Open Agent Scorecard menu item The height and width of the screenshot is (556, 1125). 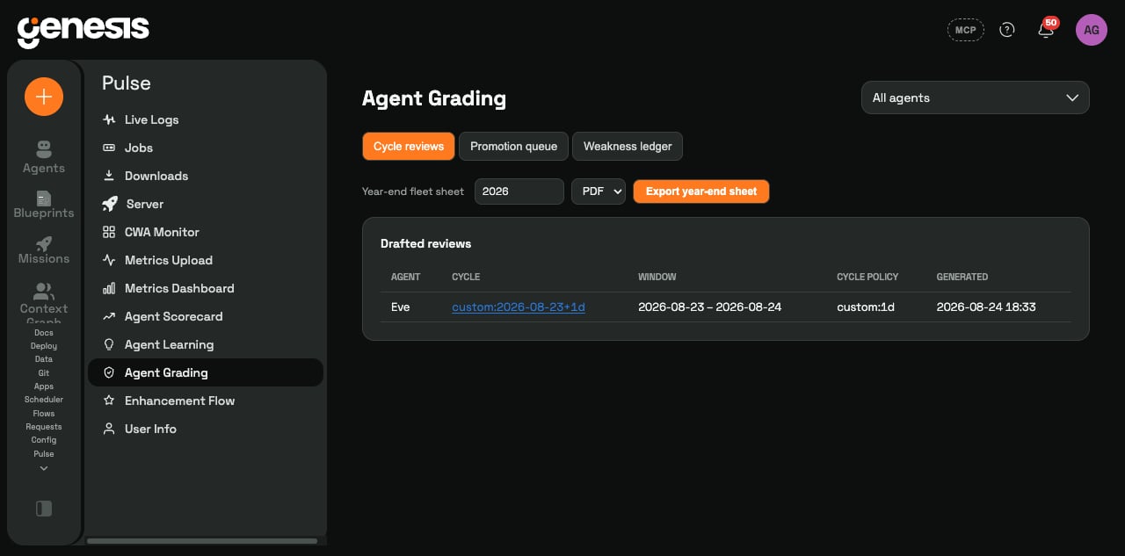(206, 316)
